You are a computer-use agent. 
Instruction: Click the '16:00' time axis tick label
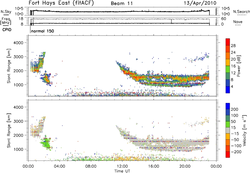[153, 166]
